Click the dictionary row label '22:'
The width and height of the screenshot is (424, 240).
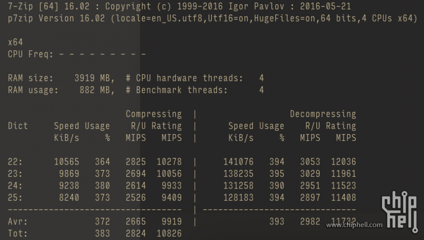coord(15,162)
